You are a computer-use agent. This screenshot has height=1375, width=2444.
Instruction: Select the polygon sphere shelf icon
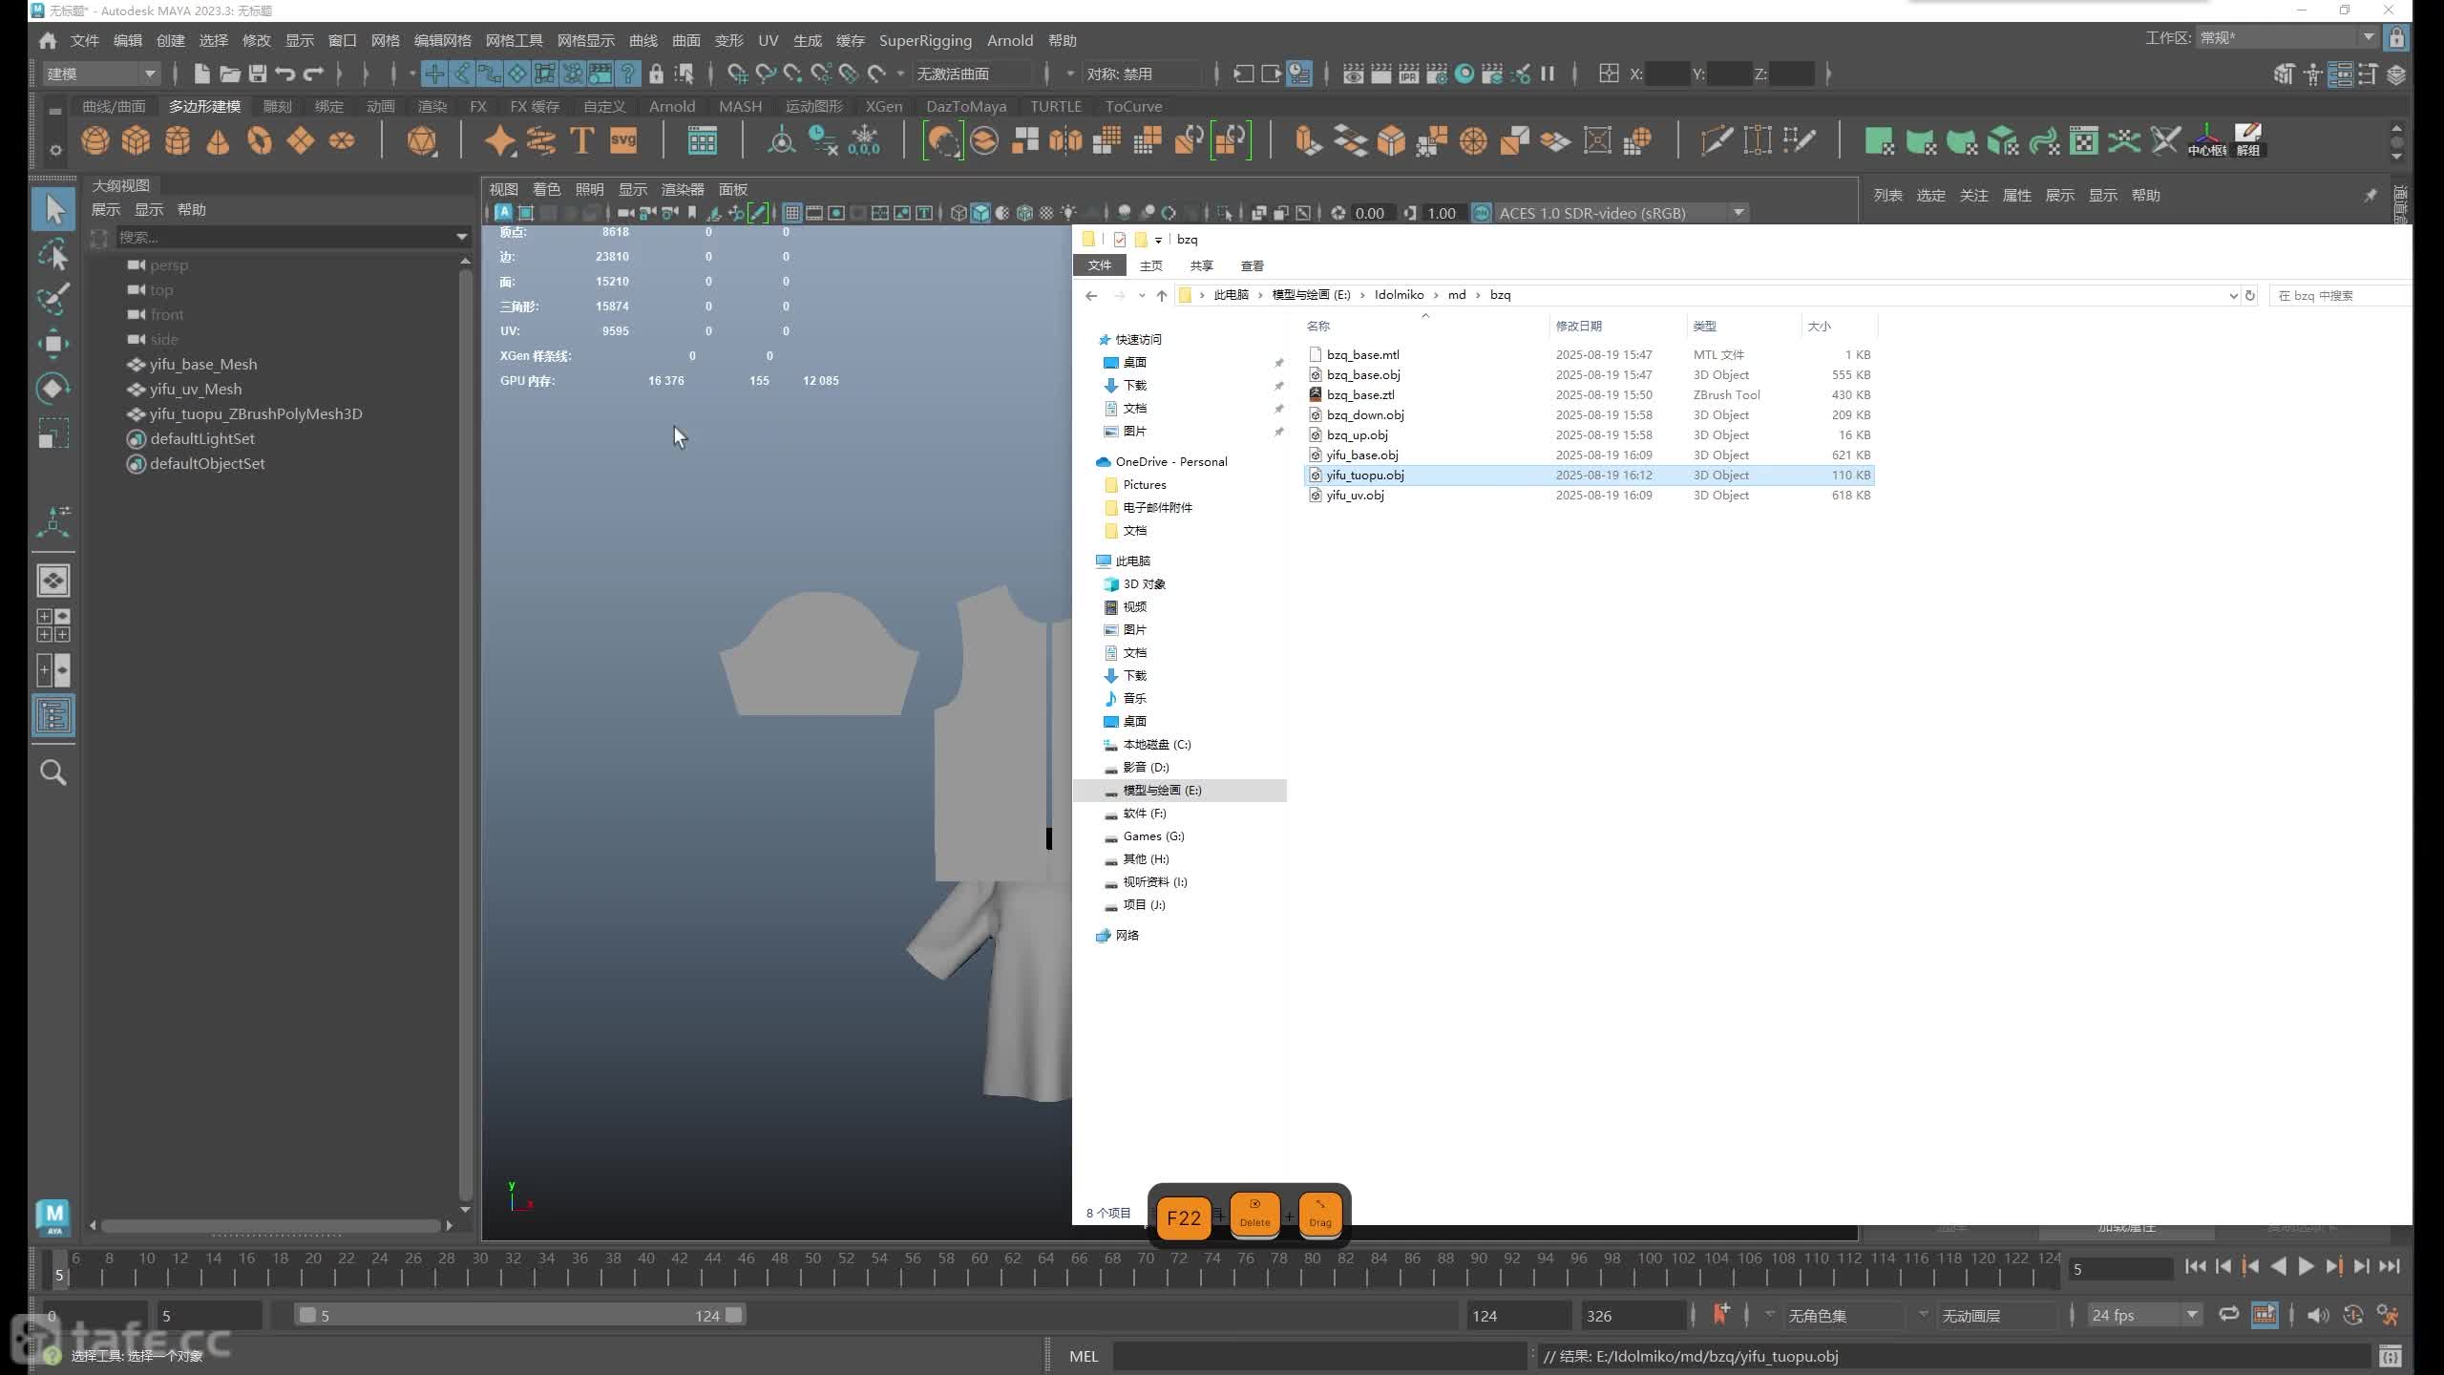coord(95,141)
